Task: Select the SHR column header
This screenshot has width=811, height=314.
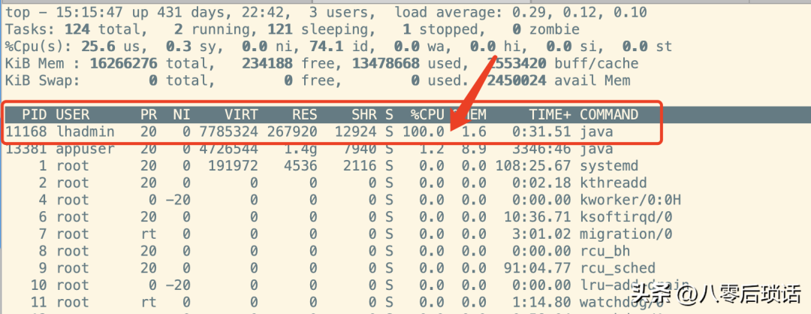Action: (363, 113)
